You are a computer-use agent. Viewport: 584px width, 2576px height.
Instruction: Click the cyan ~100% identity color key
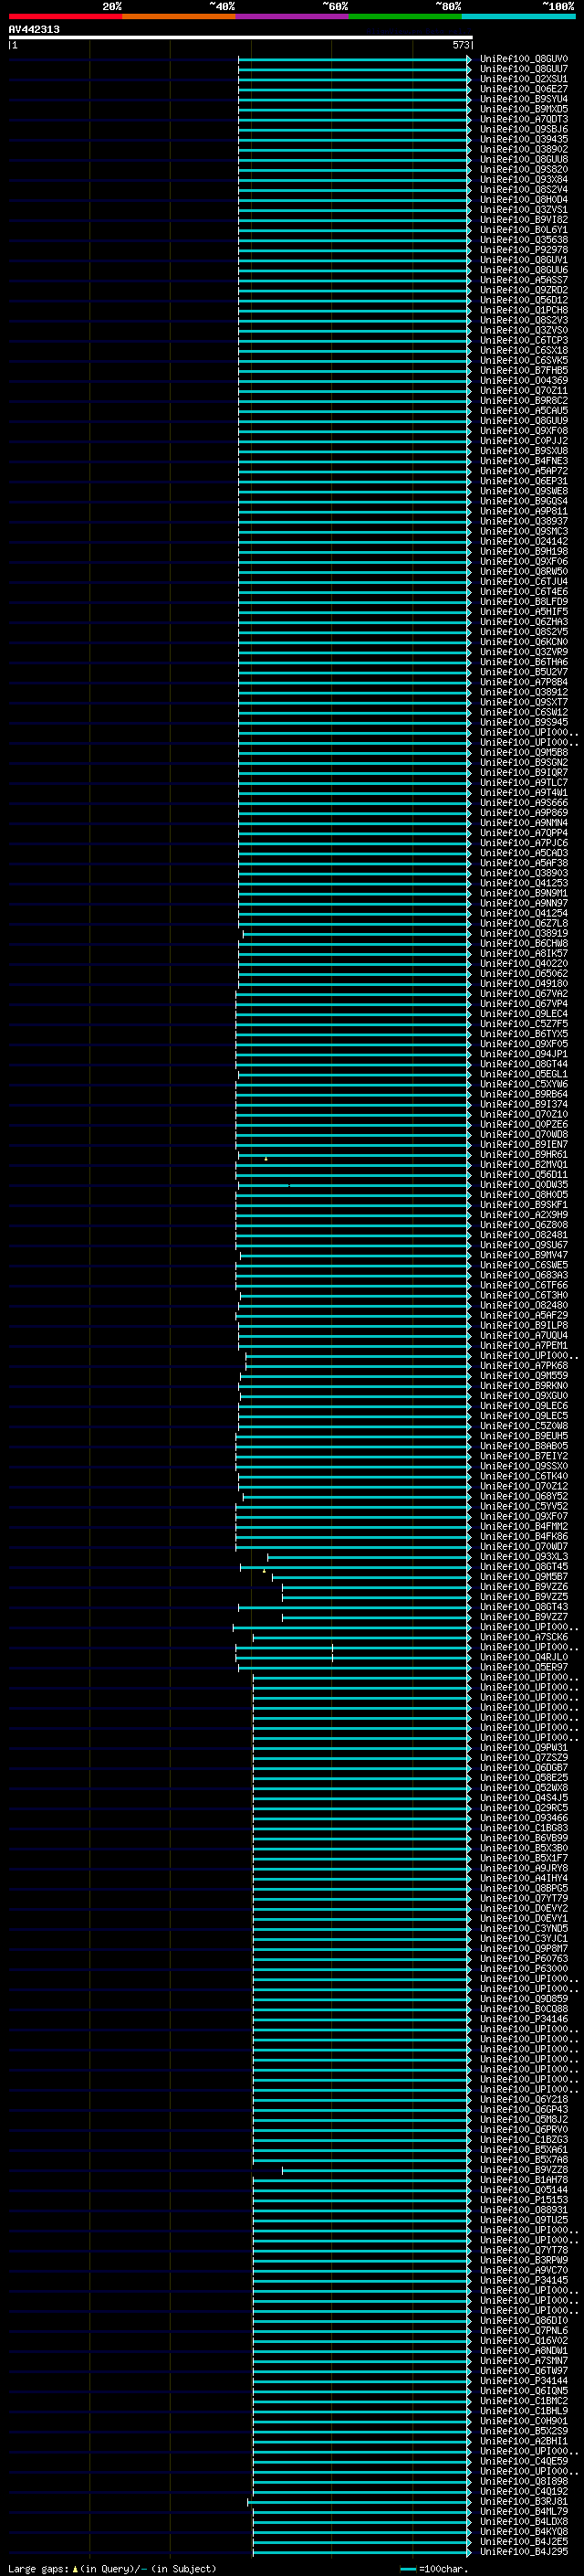[518, 16]
